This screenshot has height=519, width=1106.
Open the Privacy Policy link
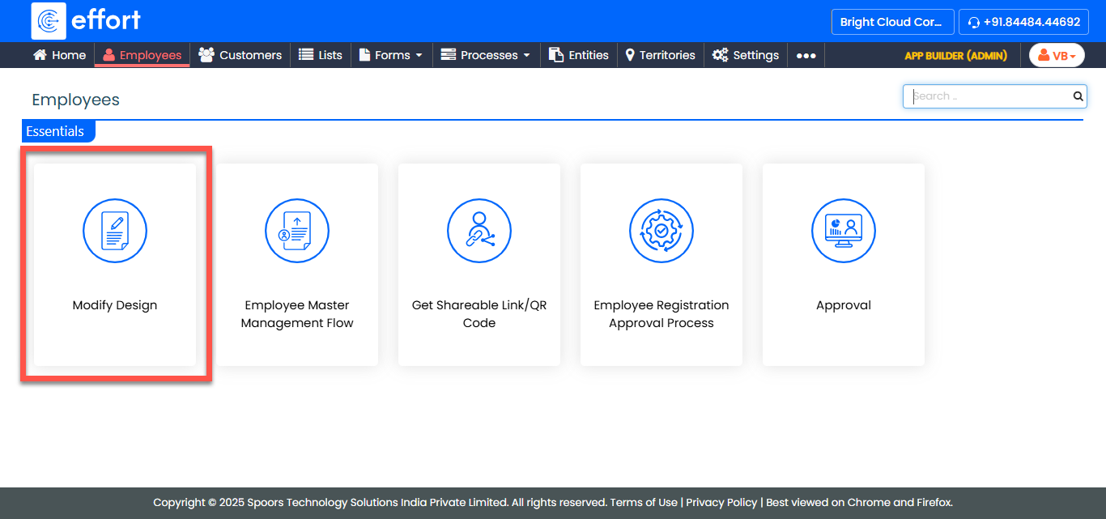pyautogui.click(x=721, y=502)
